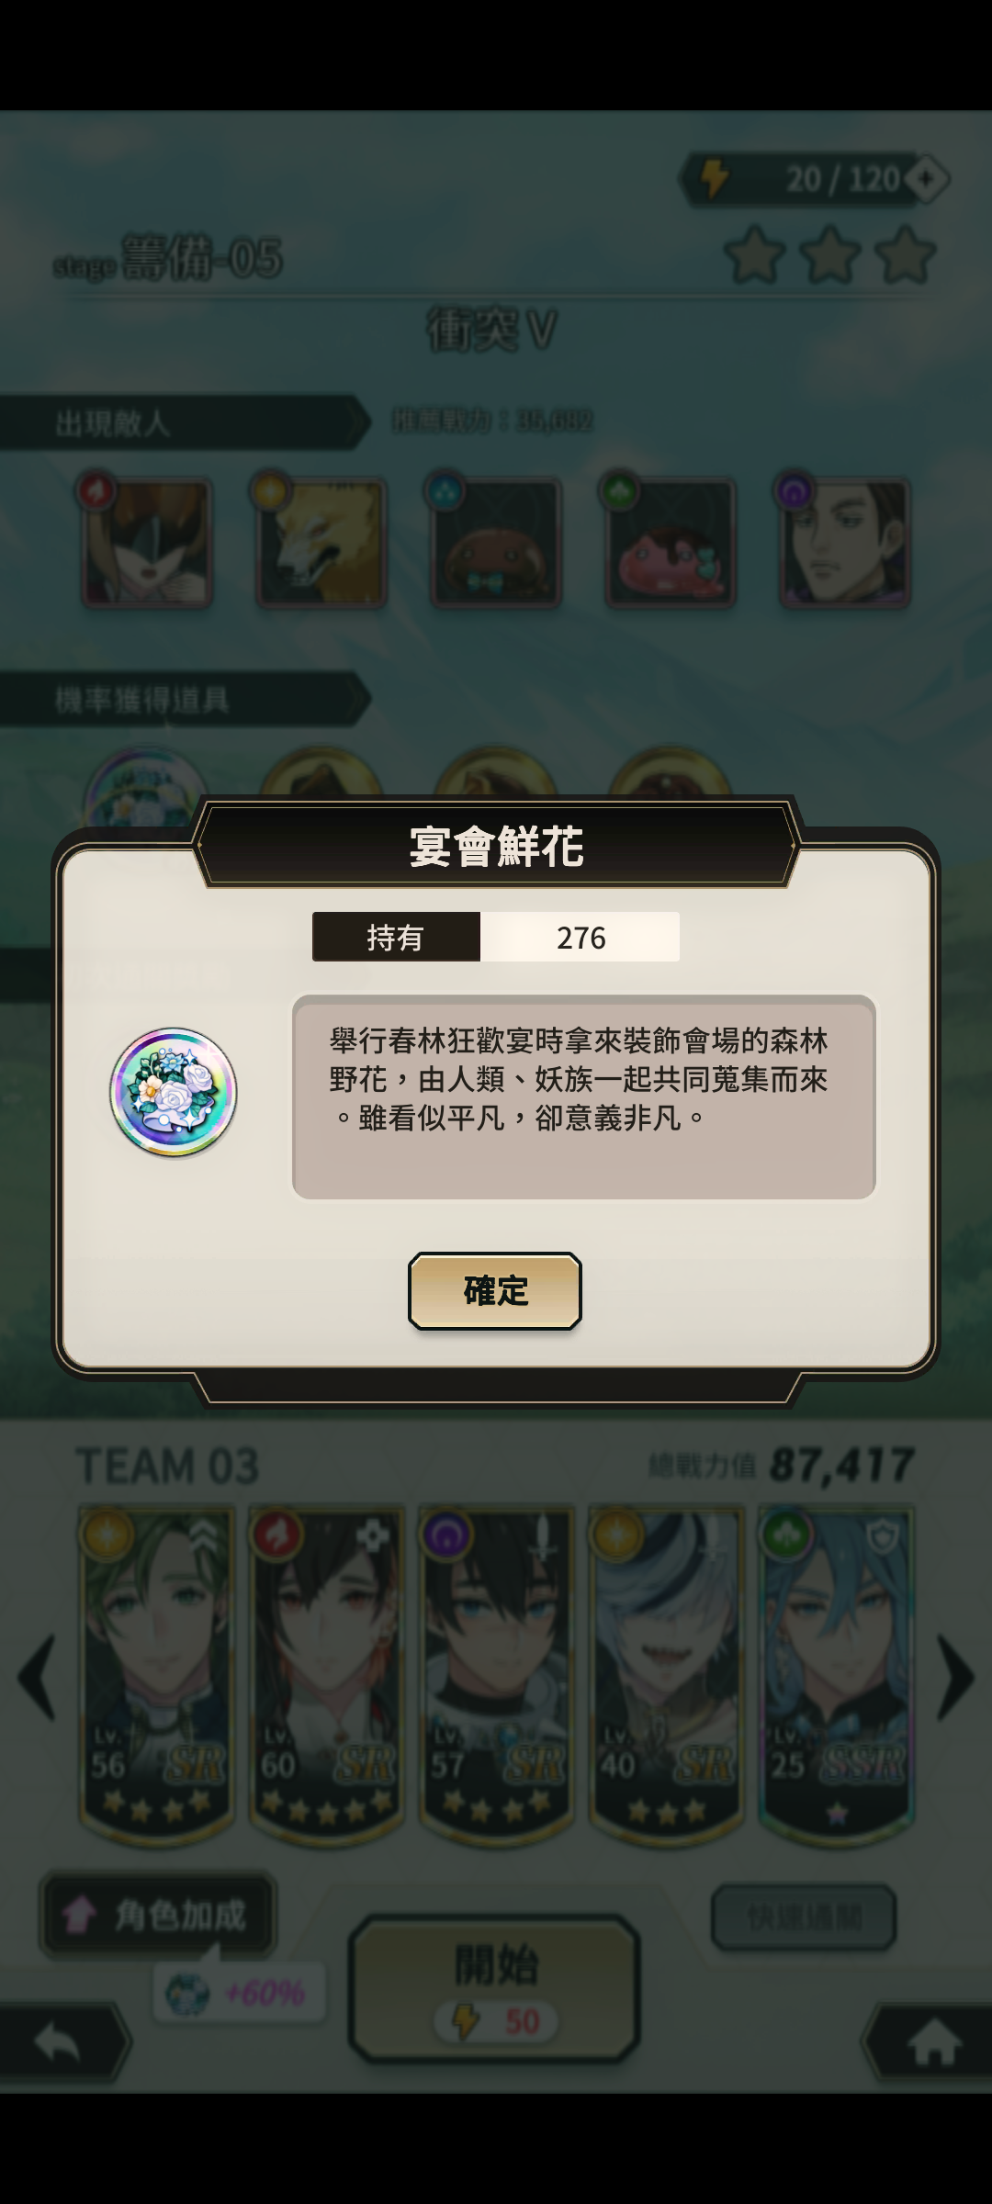Select the Lv.56 green-haired SR character card
Viewport: 992px width, 2204px height.
tap(157, 1673)
